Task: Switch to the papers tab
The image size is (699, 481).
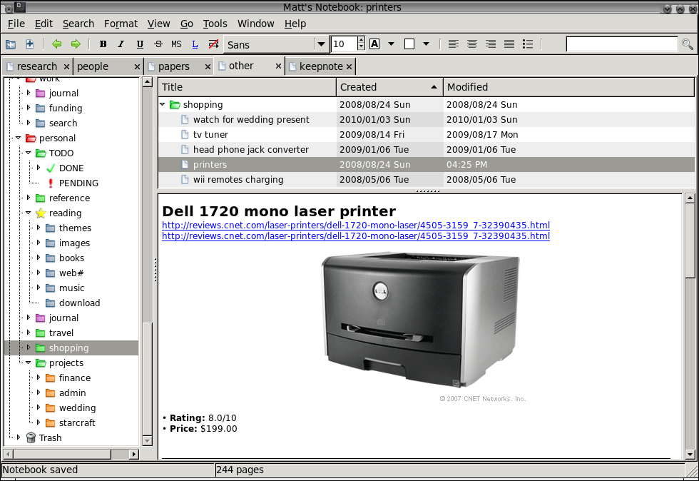Action: (173, 66)
